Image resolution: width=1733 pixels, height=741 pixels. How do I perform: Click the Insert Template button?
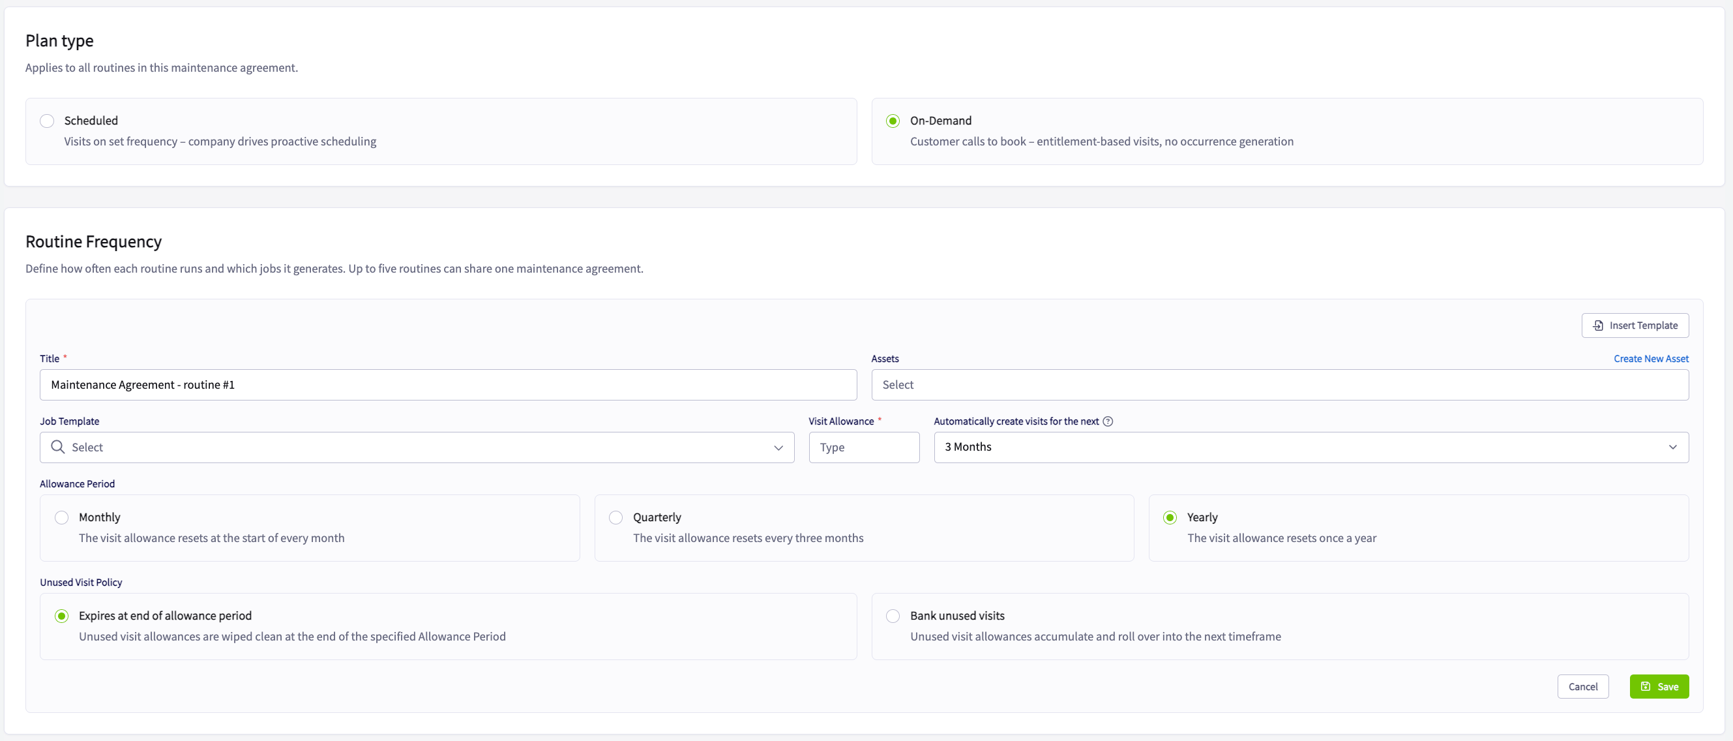[1635, 325]
